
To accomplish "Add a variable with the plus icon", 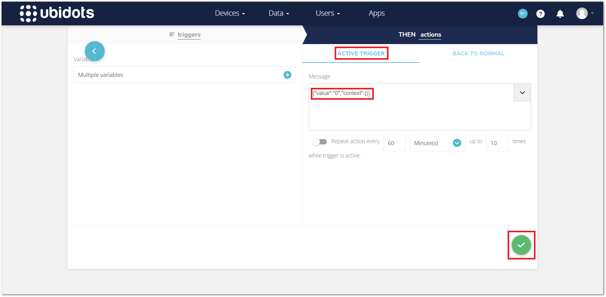I will click(287, 75).
